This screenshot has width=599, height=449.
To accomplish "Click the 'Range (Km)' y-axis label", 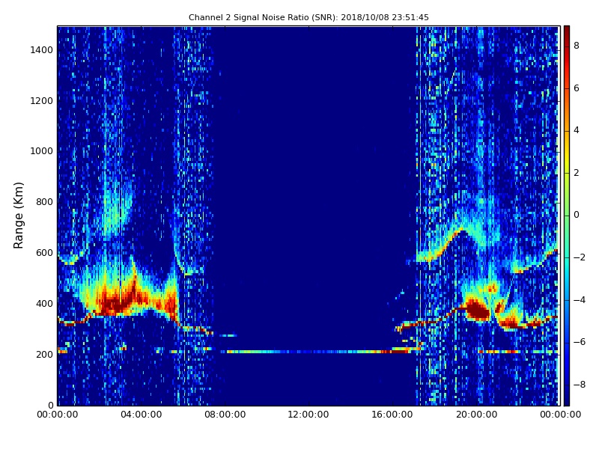I will tap(18, 216).
